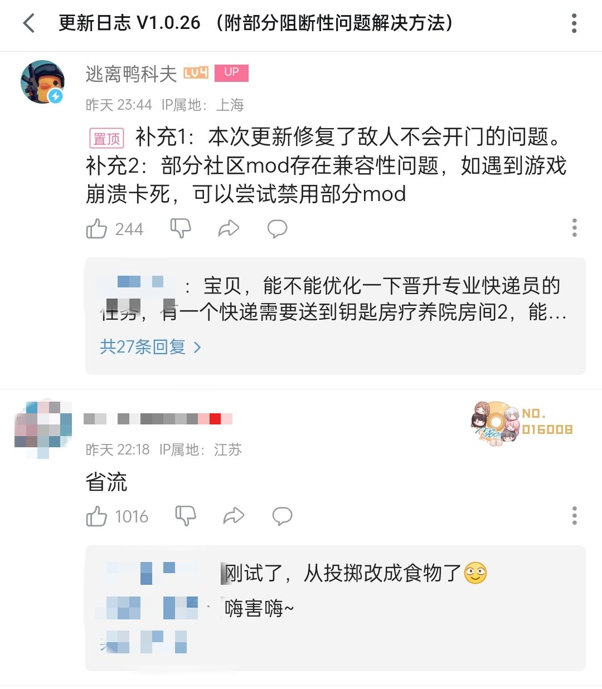
Task: Expand the 共27条回复 replies link
Action: 151,347
